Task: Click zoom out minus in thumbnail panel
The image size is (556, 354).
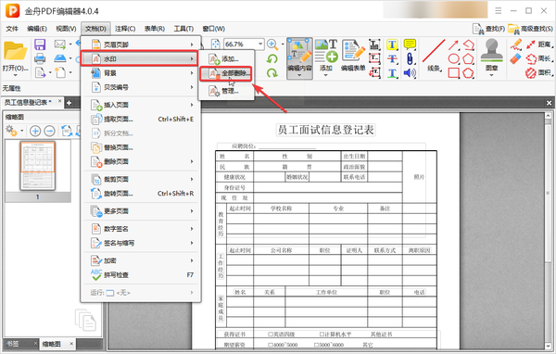Action: pos(50,131)
